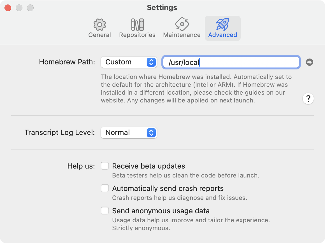Open help via the question mark icon

point(308,99)
